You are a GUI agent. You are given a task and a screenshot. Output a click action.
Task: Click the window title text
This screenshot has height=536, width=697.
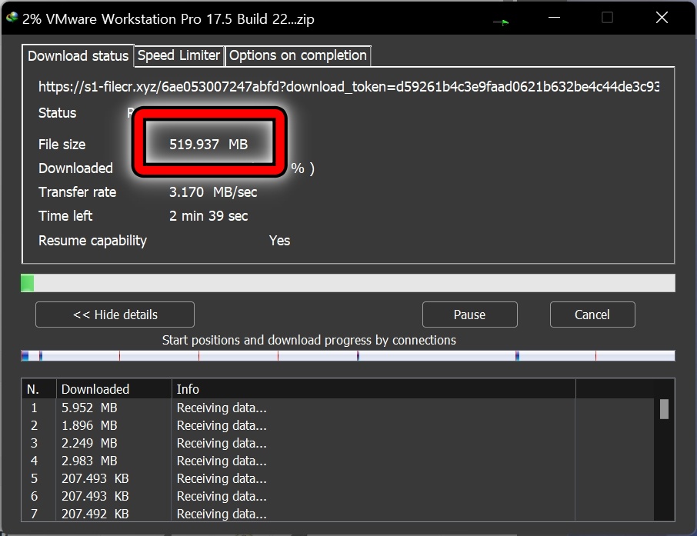point(168,18)
